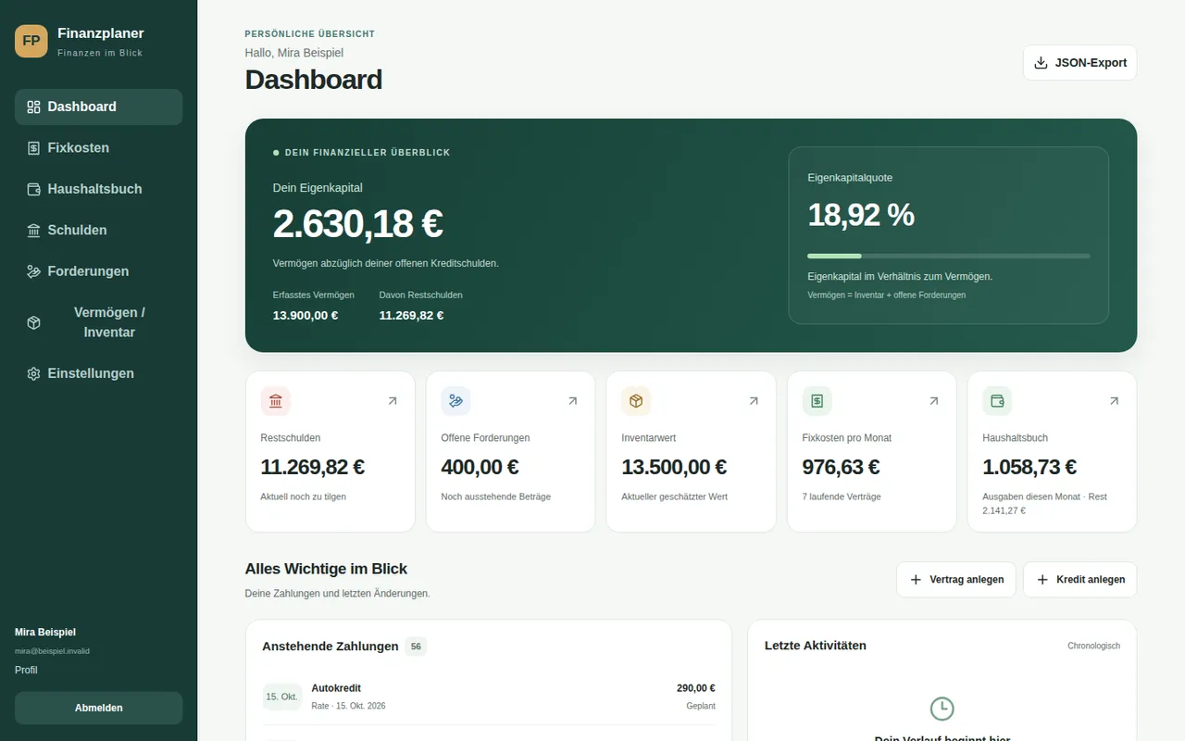Open the Profil link
The image size is (1185, 741).
point(26,670)
